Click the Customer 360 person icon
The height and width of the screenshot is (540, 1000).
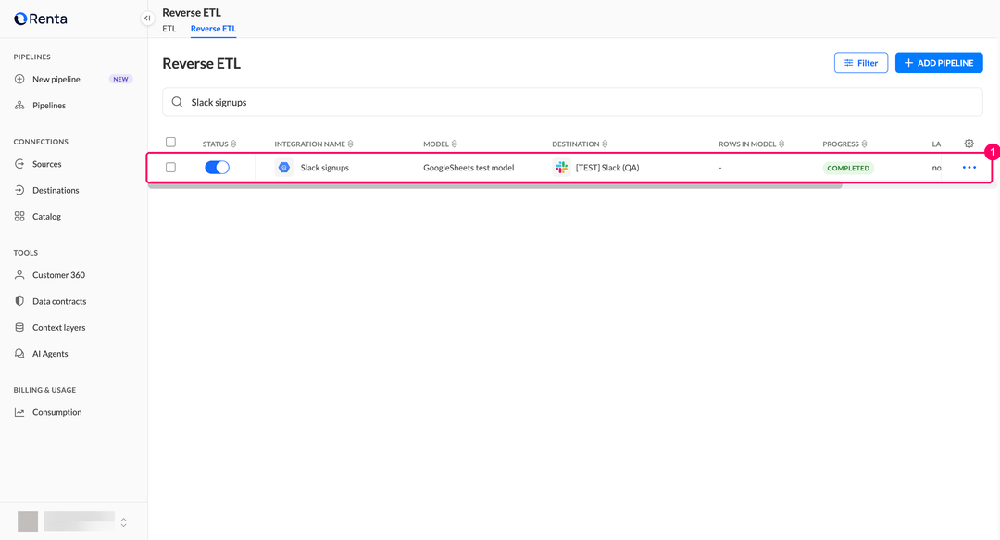click(19, 275)
